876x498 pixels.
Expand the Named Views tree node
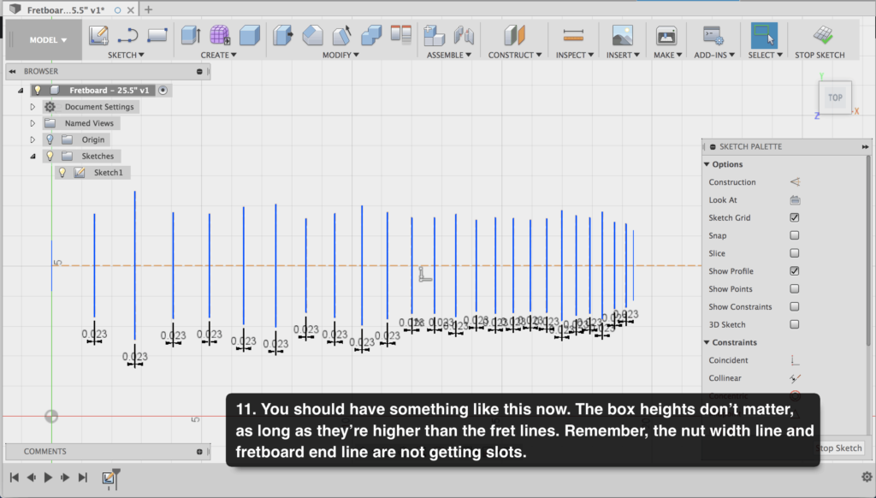coord(33,123)
